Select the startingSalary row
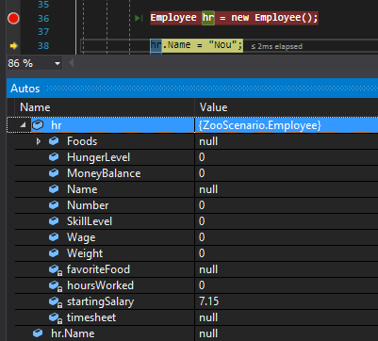Screen dimensions: 378x341 pyautogui.click(x=196, y=301)
